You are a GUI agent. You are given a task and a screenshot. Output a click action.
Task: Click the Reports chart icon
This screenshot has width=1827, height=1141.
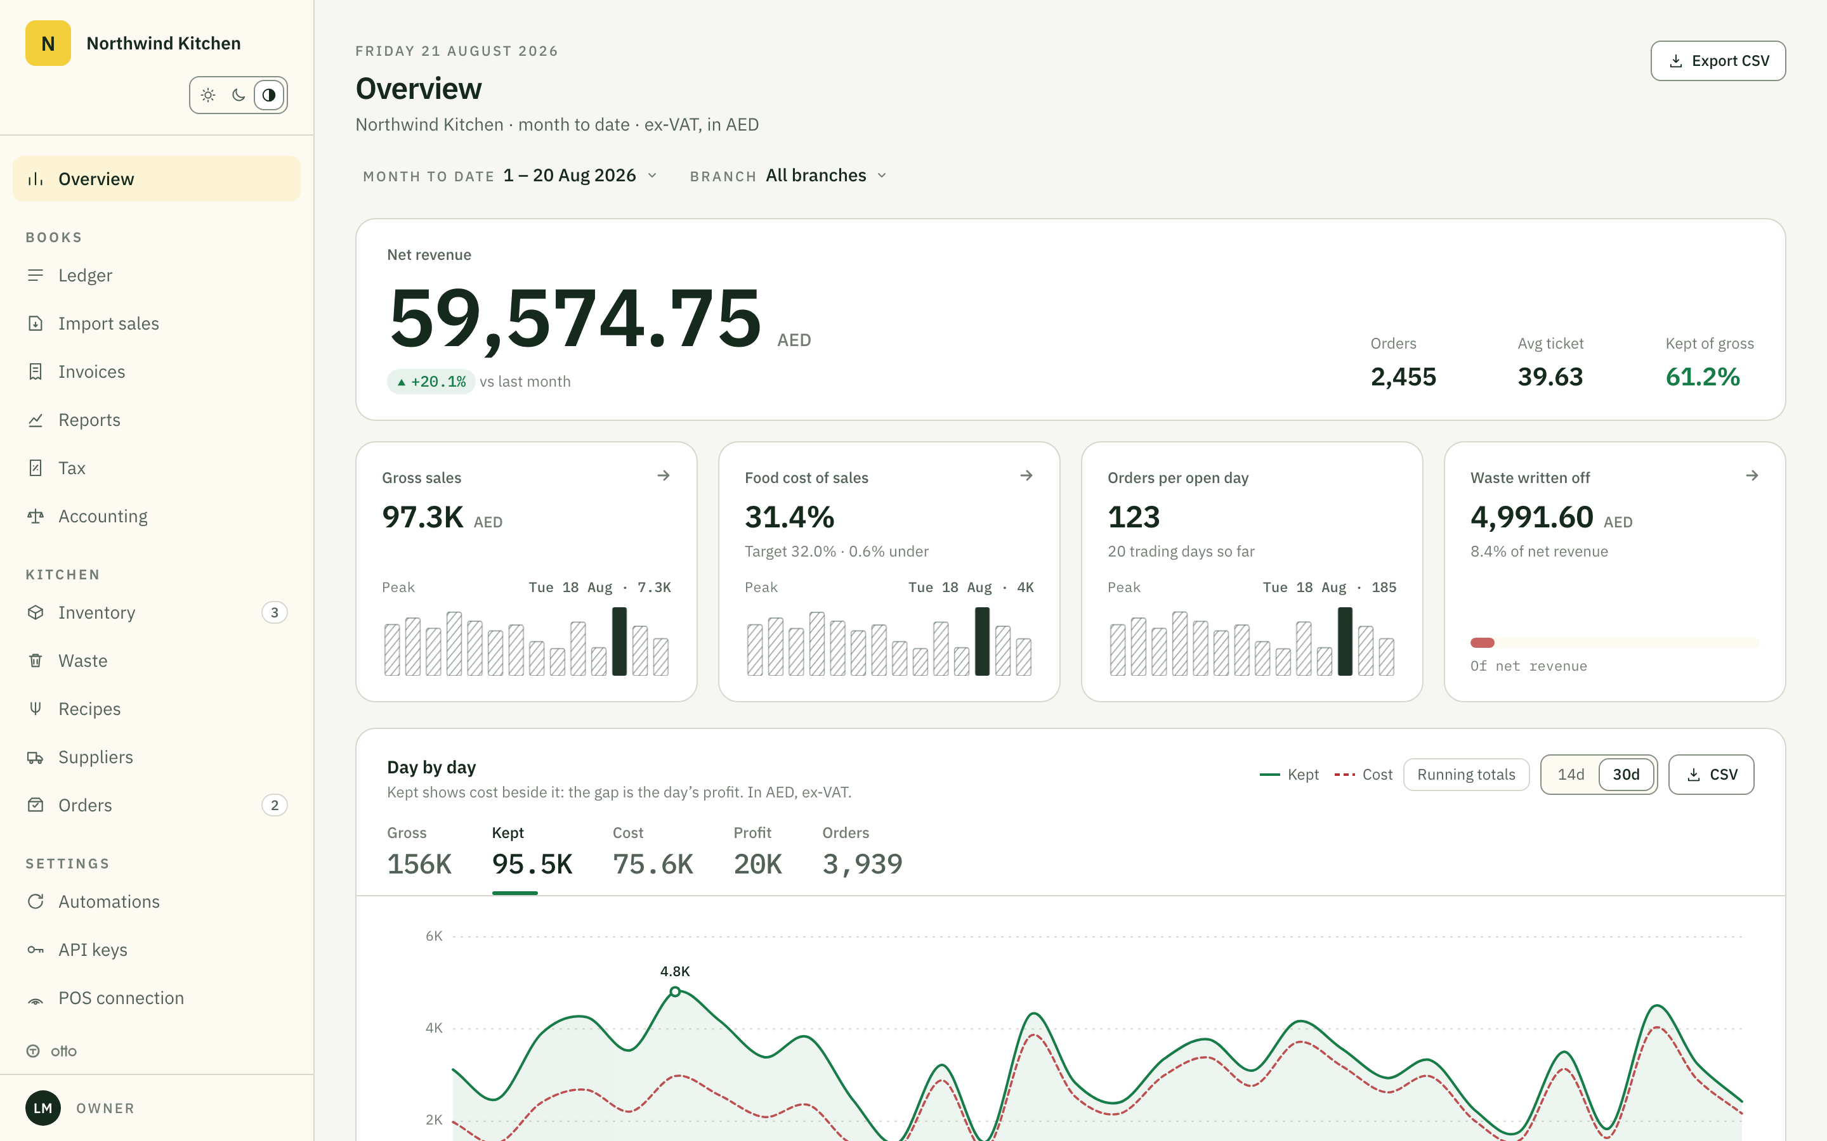36,420
